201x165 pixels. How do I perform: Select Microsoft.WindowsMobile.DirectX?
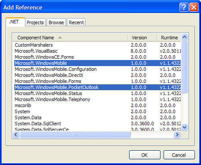97,75
